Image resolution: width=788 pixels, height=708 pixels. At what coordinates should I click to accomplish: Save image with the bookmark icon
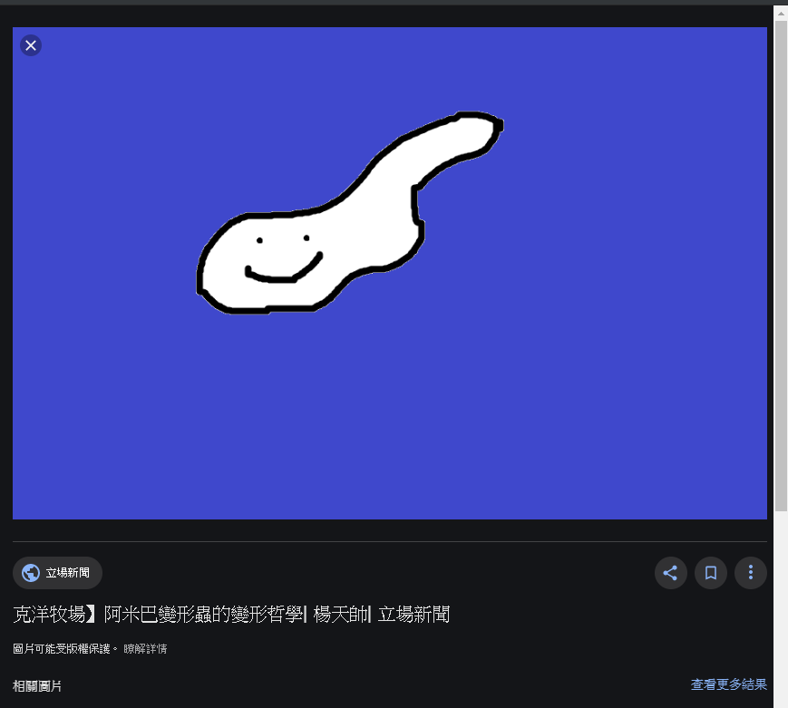click(x=711, y=573)
